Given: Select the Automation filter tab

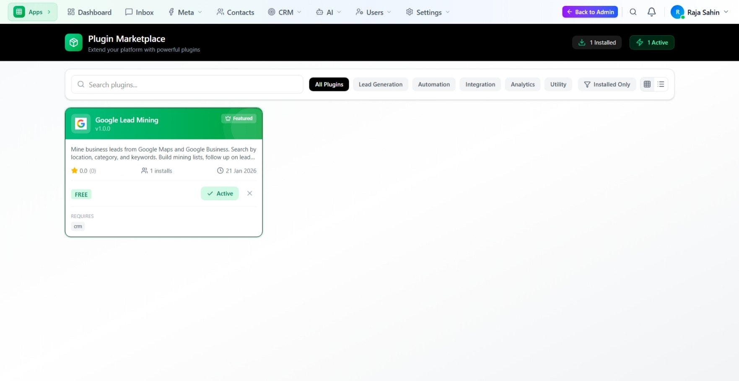Looking at the screenshot, I should [434, 84].
